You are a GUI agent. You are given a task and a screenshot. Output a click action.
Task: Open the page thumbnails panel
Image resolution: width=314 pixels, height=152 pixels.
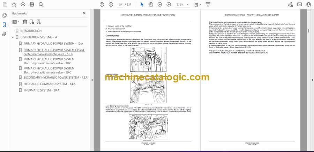pos(5,15)
